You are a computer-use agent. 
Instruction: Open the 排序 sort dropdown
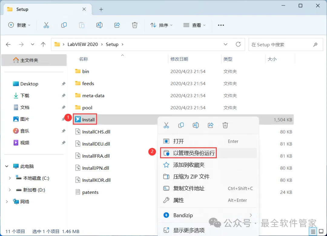coord(161,25)
